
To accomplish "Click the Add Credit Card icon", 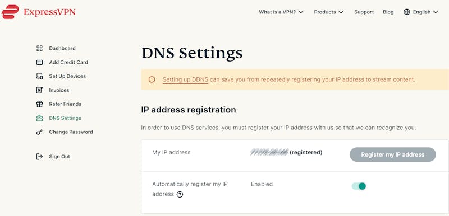I will click(x=39, y=62).
